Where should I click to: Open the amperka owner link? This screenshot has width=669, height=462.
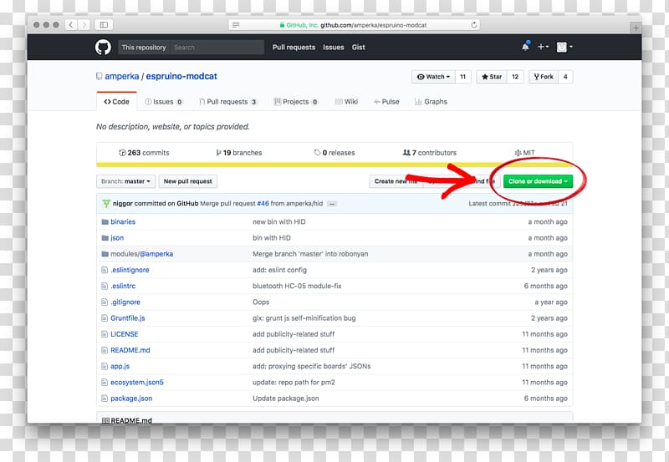coord(121,76)
